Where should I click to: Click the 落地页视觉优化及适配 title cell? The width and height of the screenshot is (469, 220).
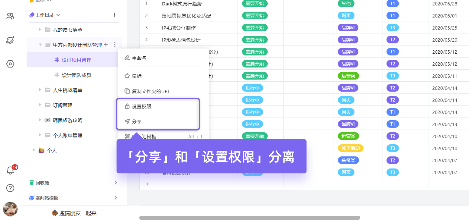click(x=186, y=16)
